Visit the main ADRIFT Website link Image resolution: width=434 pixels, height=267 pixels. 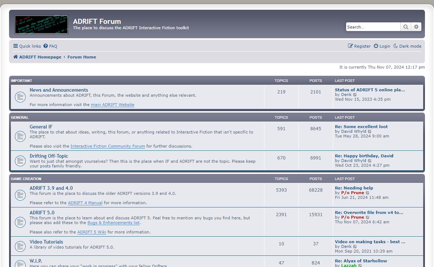tap(112, 105)
